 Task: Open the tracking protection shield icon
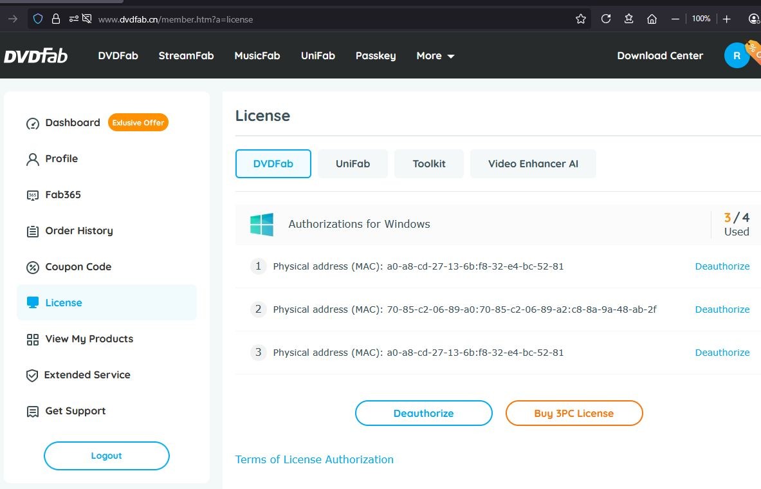click(38, 19)
